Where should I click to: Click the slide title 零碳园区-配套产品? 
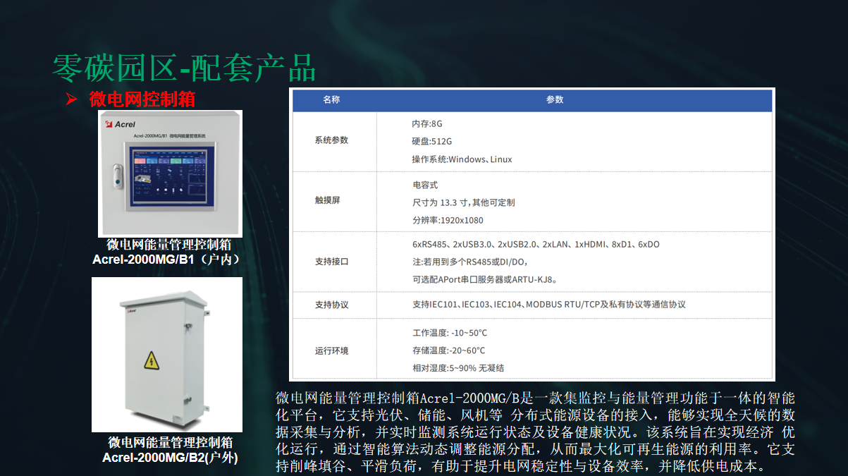pyautogui.click(x=184, y=68)
